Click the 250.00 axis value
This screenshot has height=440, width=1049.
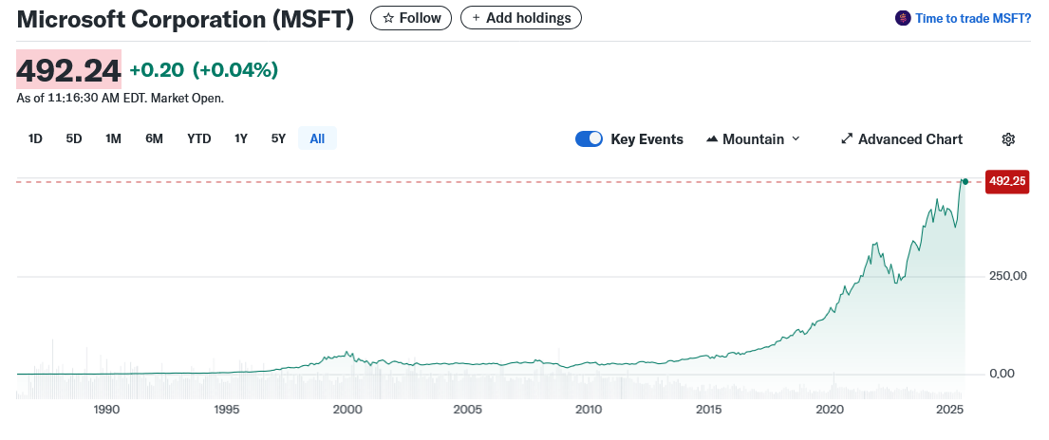click(1008, 276)
